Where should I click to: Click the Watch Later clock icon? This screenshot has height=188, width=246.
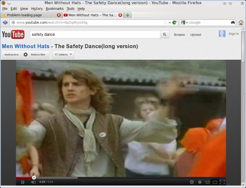click(200, 182)
